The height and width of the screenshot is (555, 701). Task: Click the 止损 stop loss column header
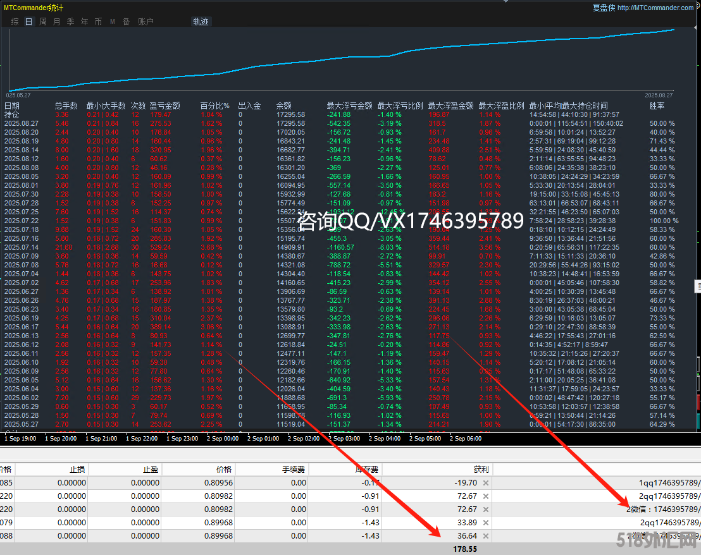78,470
